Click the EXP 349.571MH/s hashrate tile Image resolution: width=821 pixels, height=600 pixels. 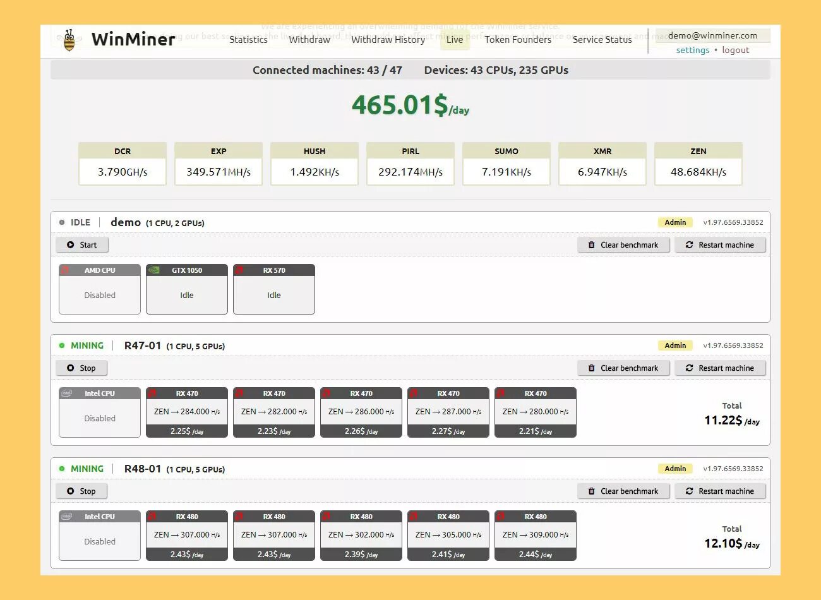pos(219,164)
